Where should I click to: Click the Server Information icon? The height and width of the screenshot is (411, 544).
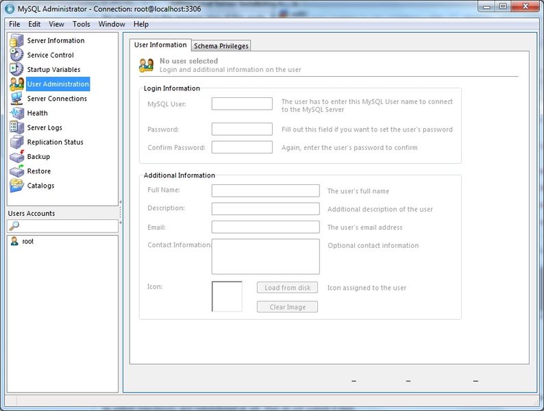coord(16,40)
